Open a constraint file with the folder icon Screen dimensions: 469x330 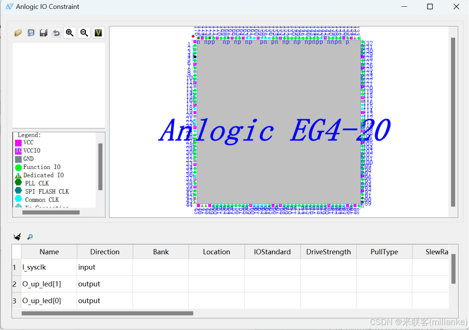18,33
